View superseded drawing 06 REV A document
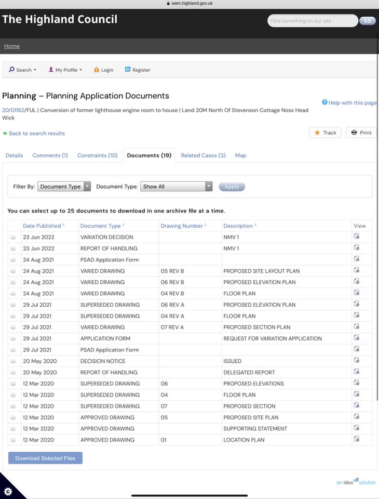The height and width of the screenshot is (499, 379). click(x=357, y=304)
